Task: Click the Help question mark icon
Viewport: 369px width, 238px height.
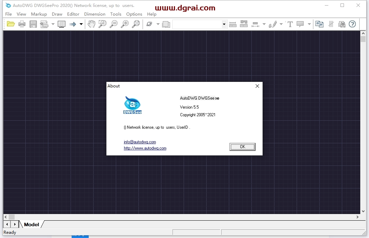Action: tap(352, 24)
